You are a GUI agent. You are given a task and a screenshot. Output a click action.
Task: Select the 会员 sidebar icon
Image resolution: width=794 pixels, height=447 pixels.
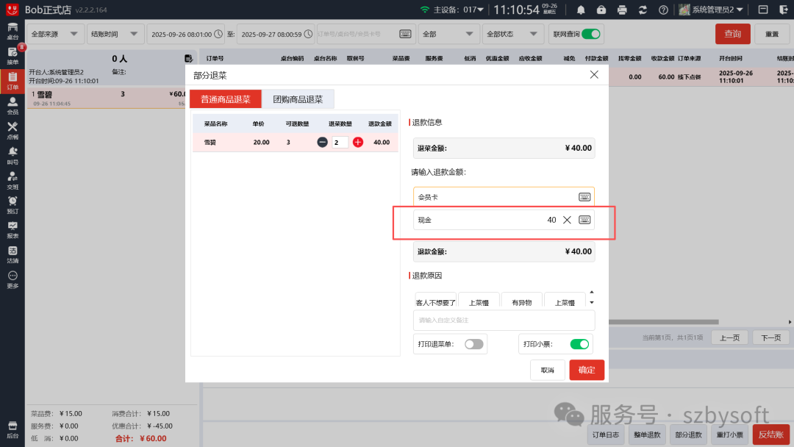point(12,107)
